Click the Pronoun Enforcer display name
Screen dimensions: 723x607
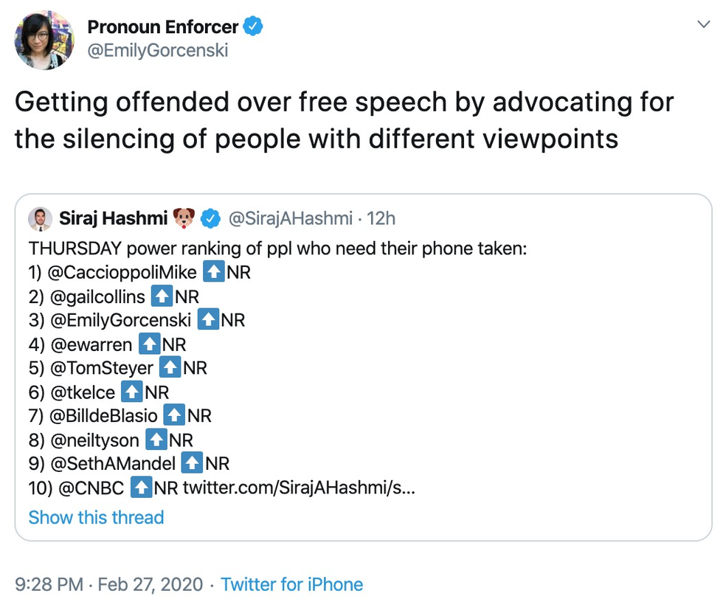tap(162, 27)
